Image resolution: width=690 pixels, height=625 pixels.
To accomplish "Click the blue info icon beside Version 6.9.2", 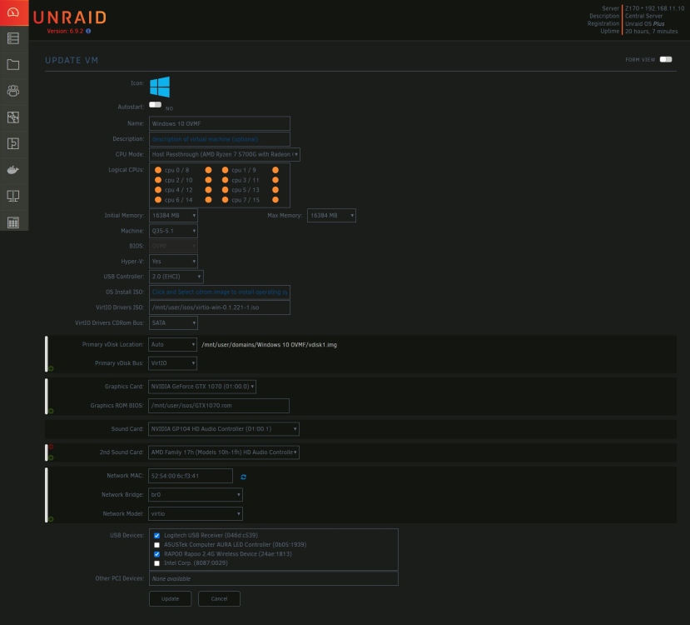I will [88, 32].
